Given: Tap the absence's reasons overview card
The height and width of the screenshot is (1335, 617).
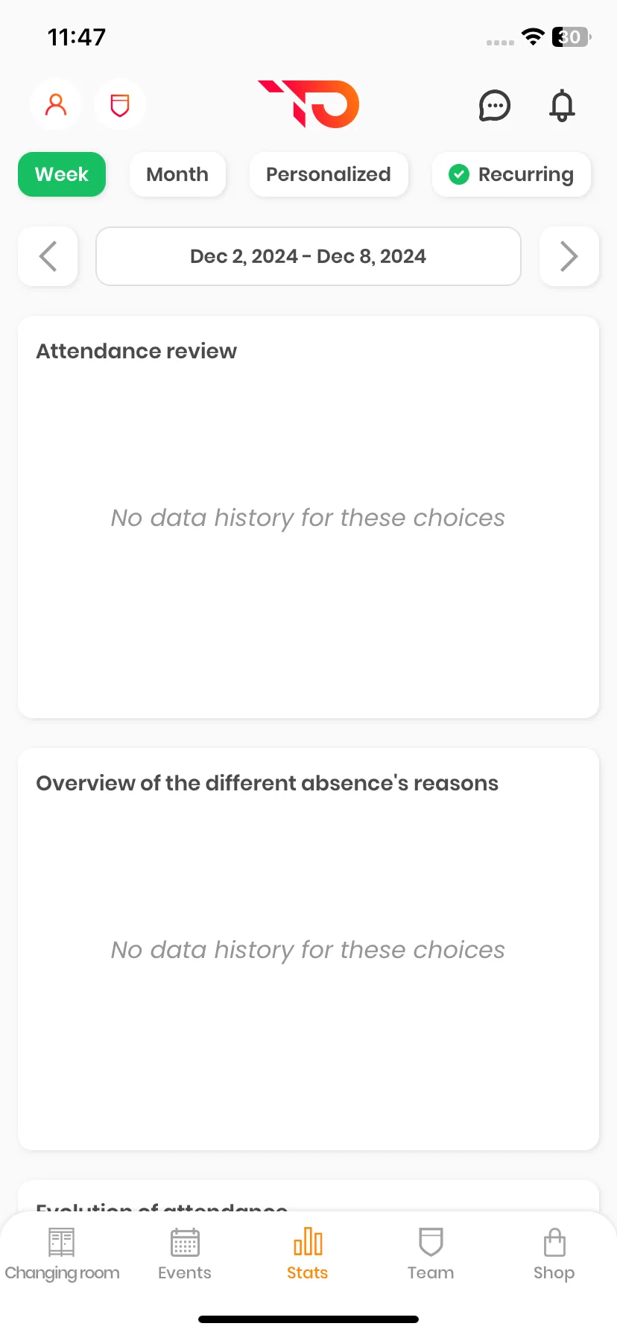Looking at the screenshot, I should click(x=308, y=949).
